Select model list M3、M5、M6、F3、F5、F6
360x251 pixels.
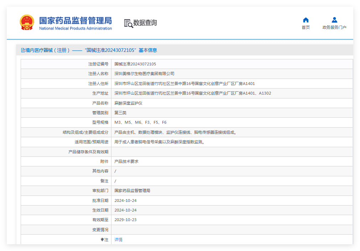[x=141, y=122]
